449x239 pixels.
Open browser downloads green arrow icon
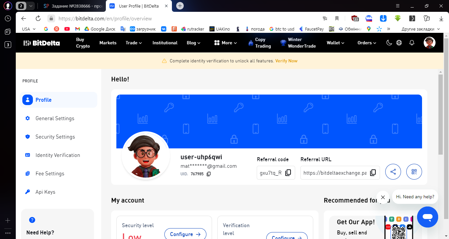(x=398, y=18)
